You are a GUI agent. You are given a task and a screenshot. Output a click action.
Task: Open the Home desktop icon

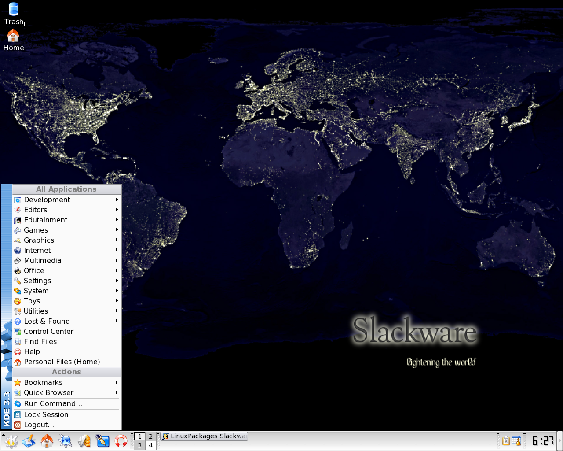click(14, 40)
